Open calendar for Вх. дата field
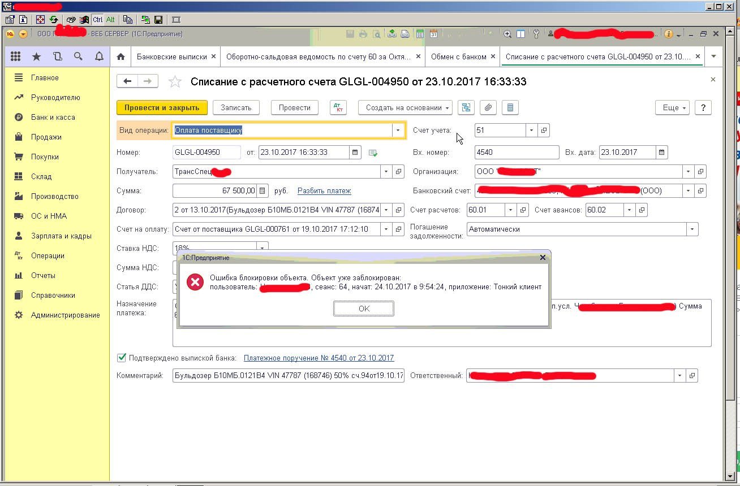 click(x=662, y=152)
